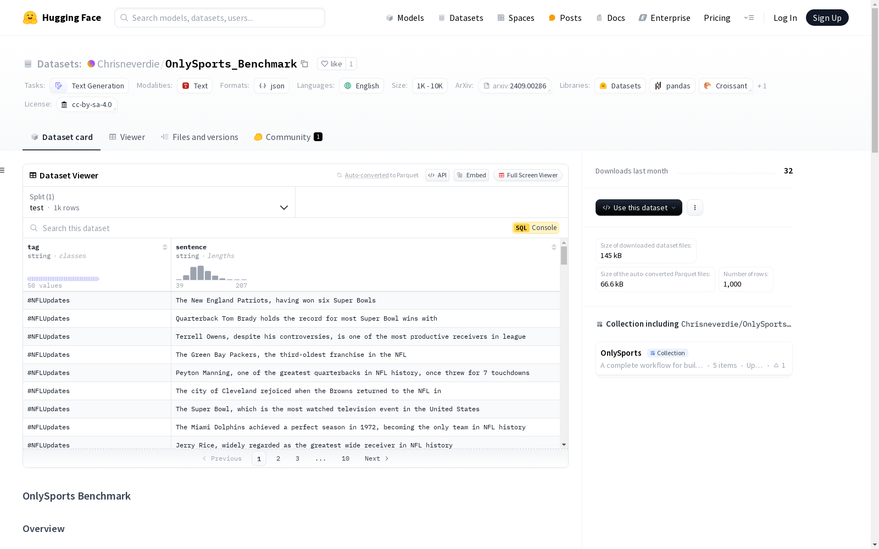This screenshot has height=549, width=879.
Task: Click tag column sort arrows
Action: click(165, 247)
